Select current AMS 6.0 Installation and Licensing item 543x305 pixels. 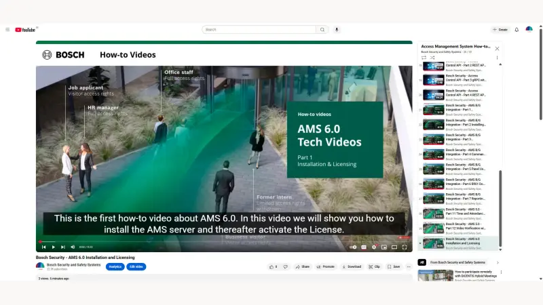click(x=457, y=243)
